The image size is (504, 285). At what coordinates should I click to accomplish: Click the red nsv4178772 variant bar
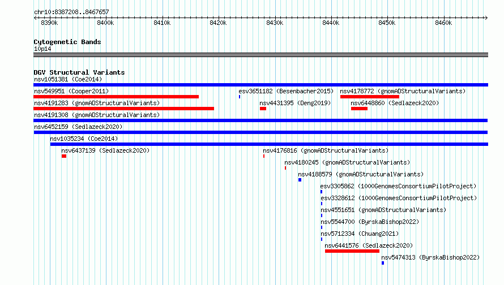370,97
